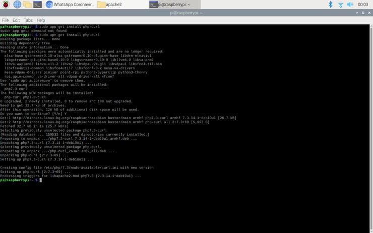Click the clock showing 00:03
The image size is (373, 233).
(x=363, y=4)
